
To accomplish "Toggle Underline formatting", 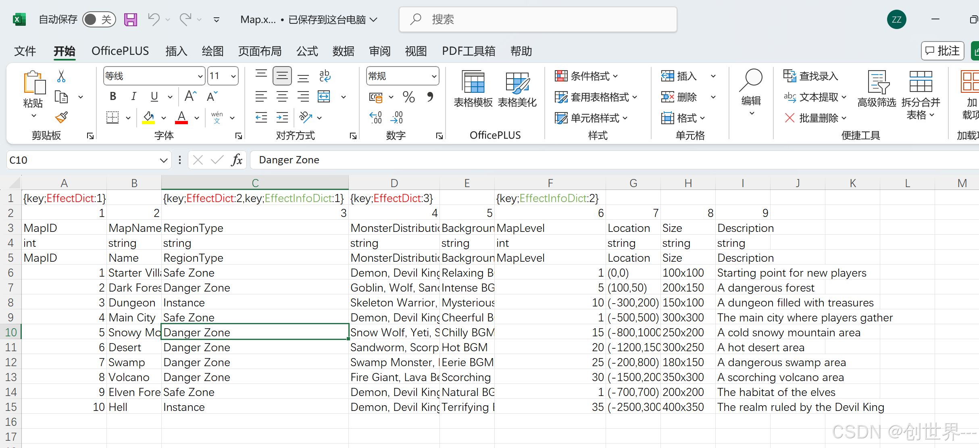I will point(154,96).
